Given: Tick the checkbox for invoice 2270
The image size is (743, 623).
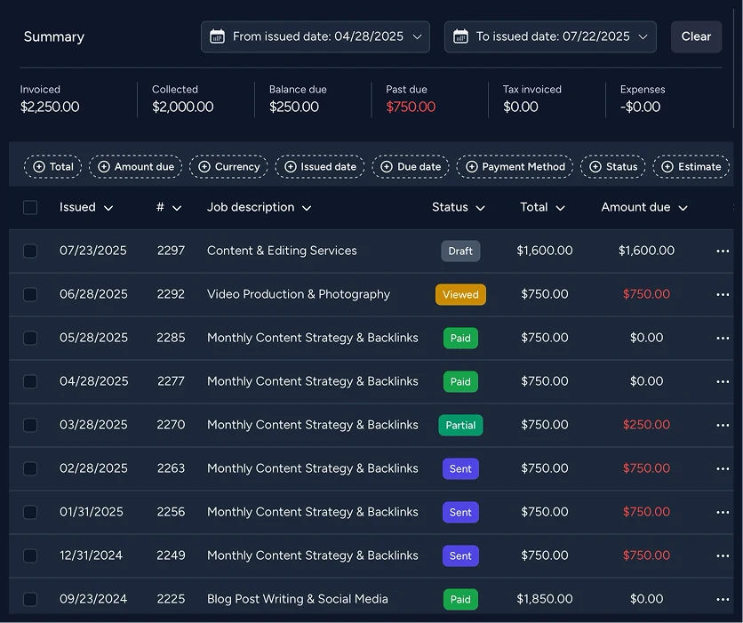Looking at the screenshot, I should [30, 426].
